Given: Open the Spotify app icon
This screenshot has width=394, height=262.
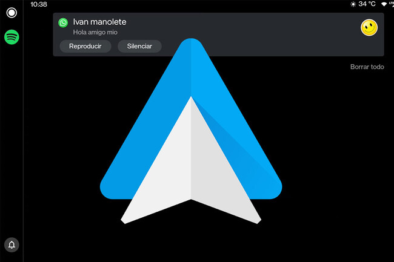Looking at the screenshot, I should coord(12,37).
